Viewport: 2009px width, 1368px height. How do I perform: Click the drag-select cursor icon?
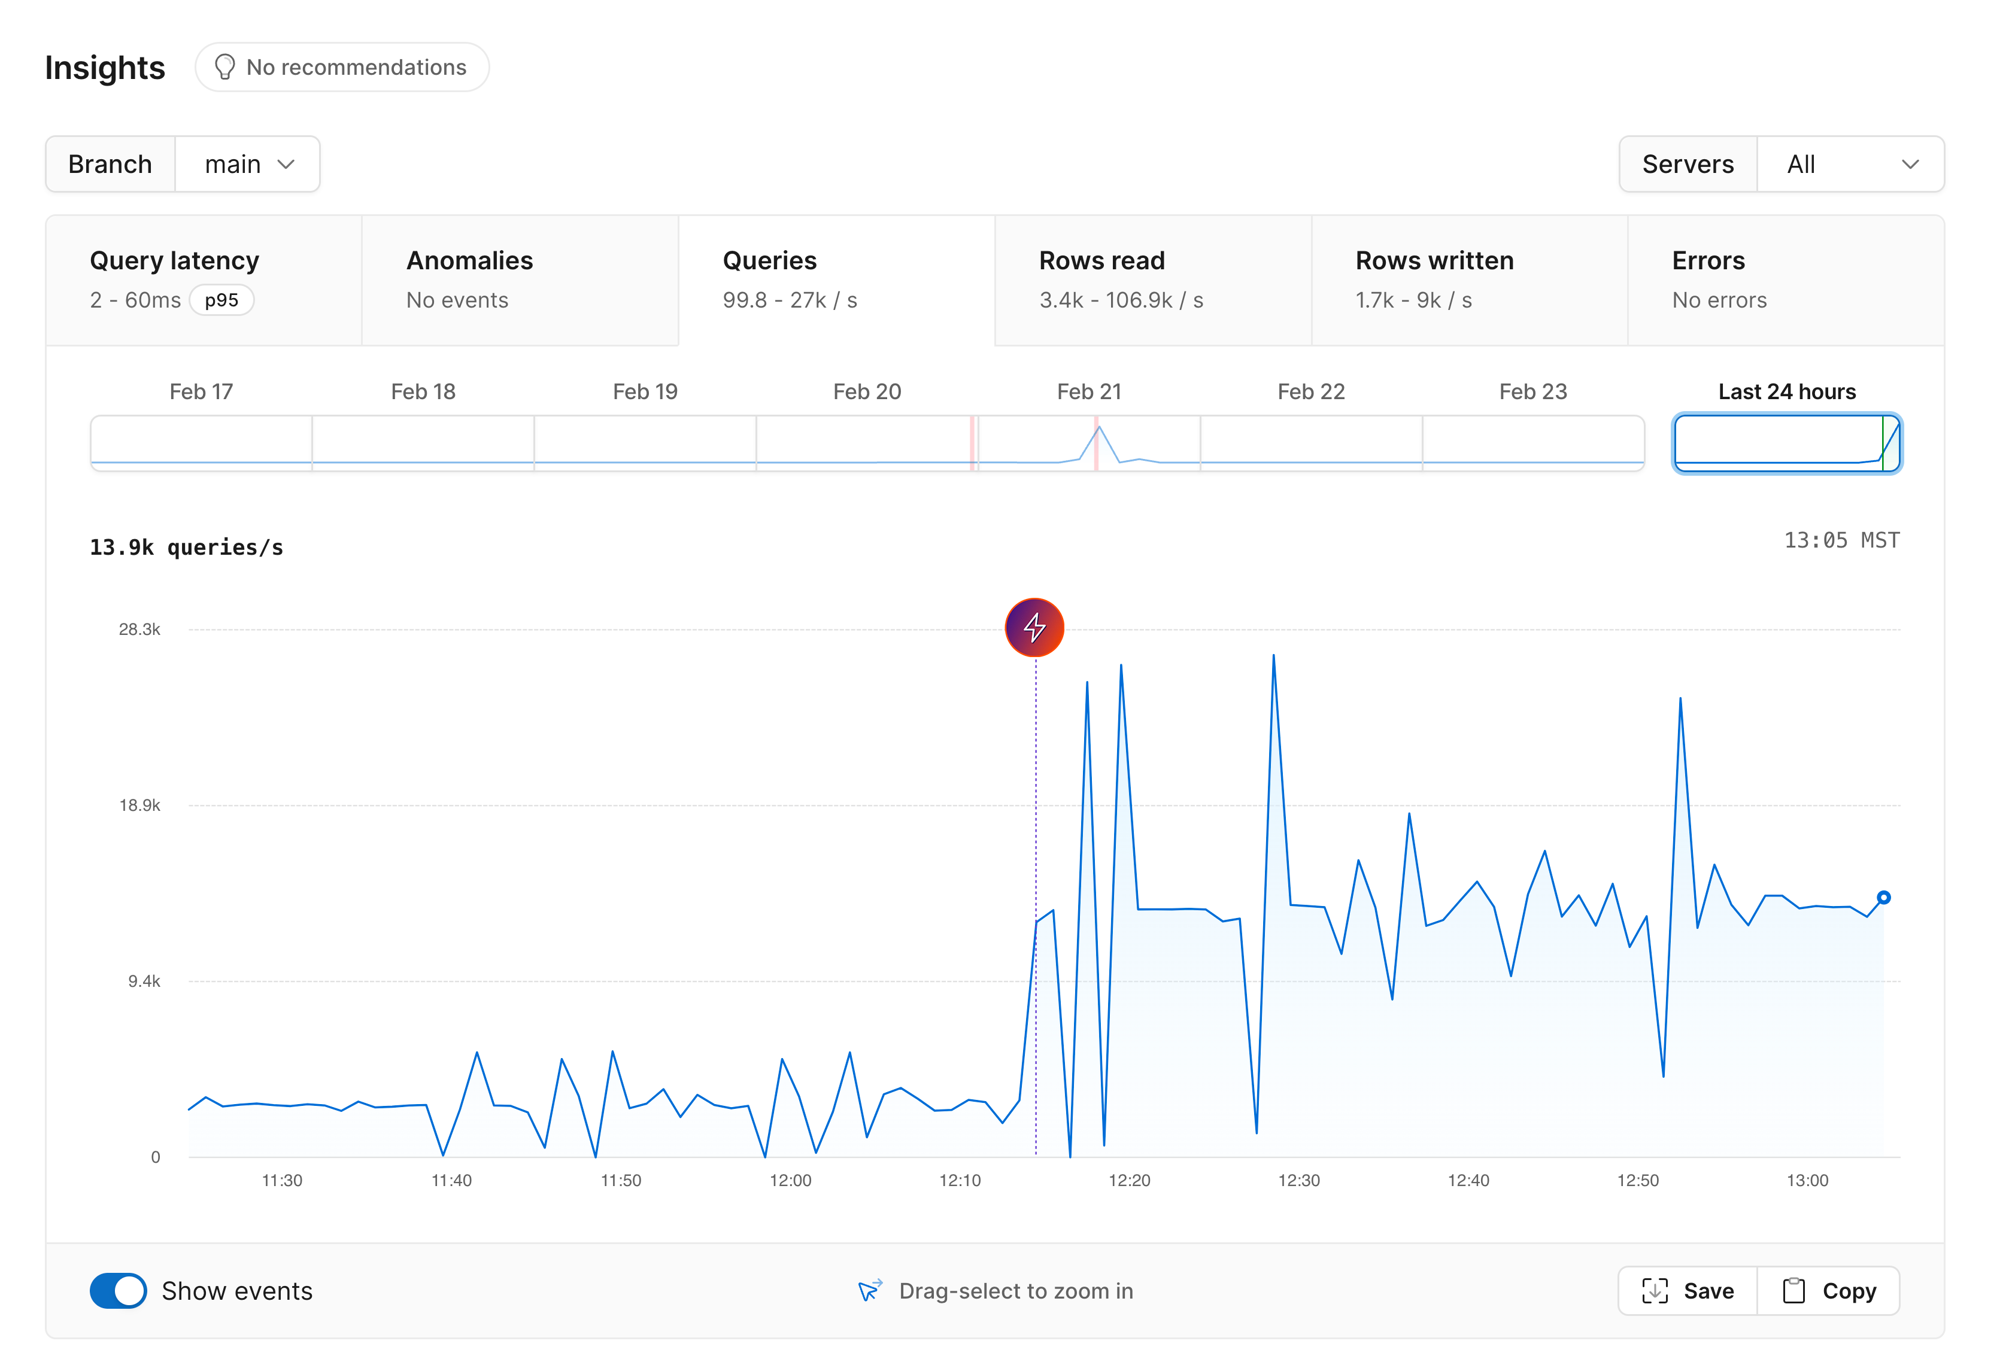870,1290
